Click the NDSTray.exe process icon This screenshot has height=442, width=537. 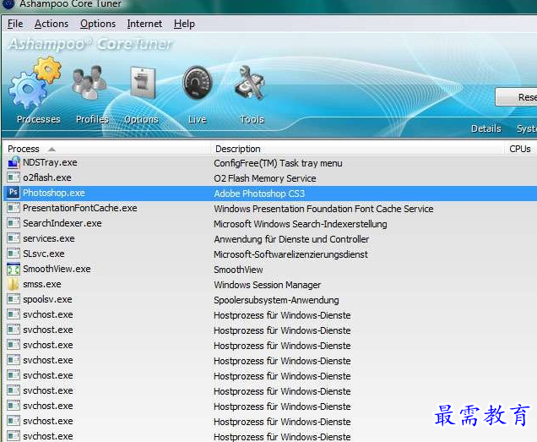click(x=14, y=162)
